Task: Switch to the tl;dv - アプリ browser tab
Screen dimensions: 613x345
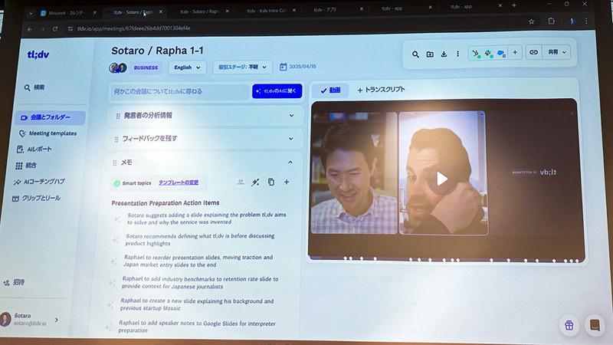Action: point(337,9)
